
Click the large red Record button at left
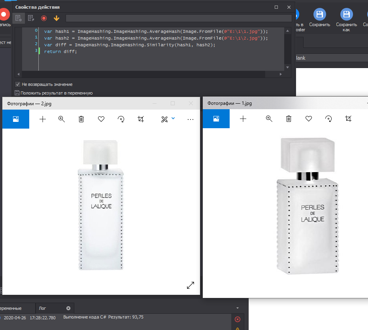4,15
